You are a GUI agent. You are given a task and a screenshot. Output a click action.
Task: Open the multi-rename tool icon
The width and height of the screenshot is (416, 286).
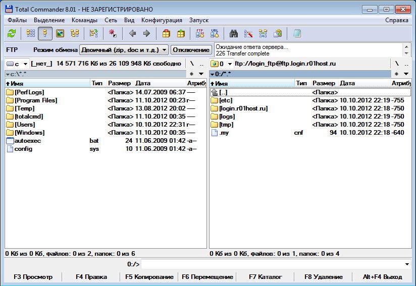(248, 33)
